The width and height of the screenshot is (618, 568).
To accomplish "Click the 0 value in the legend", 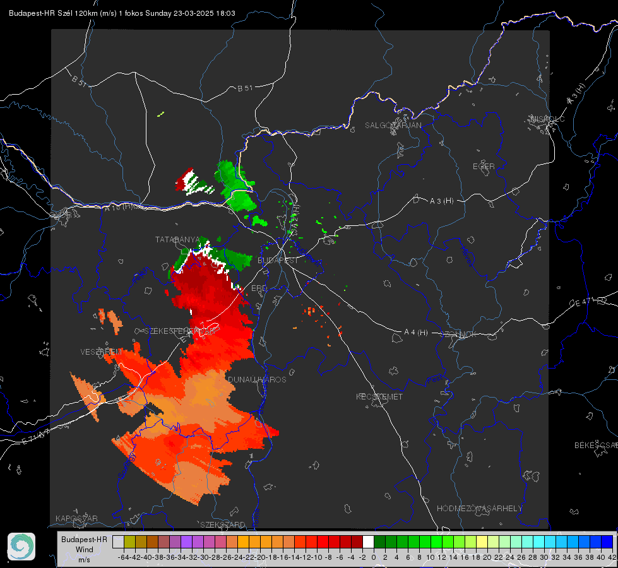I will coord(374,557).
